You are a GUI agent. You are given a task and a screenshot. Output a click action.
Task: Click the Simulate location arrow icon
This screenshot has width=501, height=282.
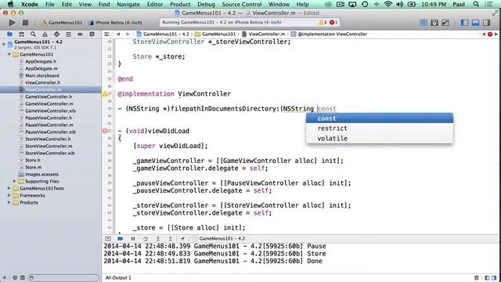coord(182,238)
